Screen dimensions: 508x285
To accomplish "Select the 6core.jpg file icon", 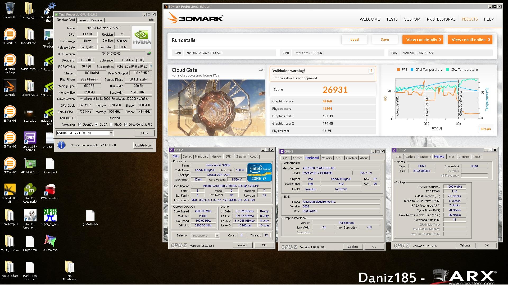I will click(x=30, y=115).
